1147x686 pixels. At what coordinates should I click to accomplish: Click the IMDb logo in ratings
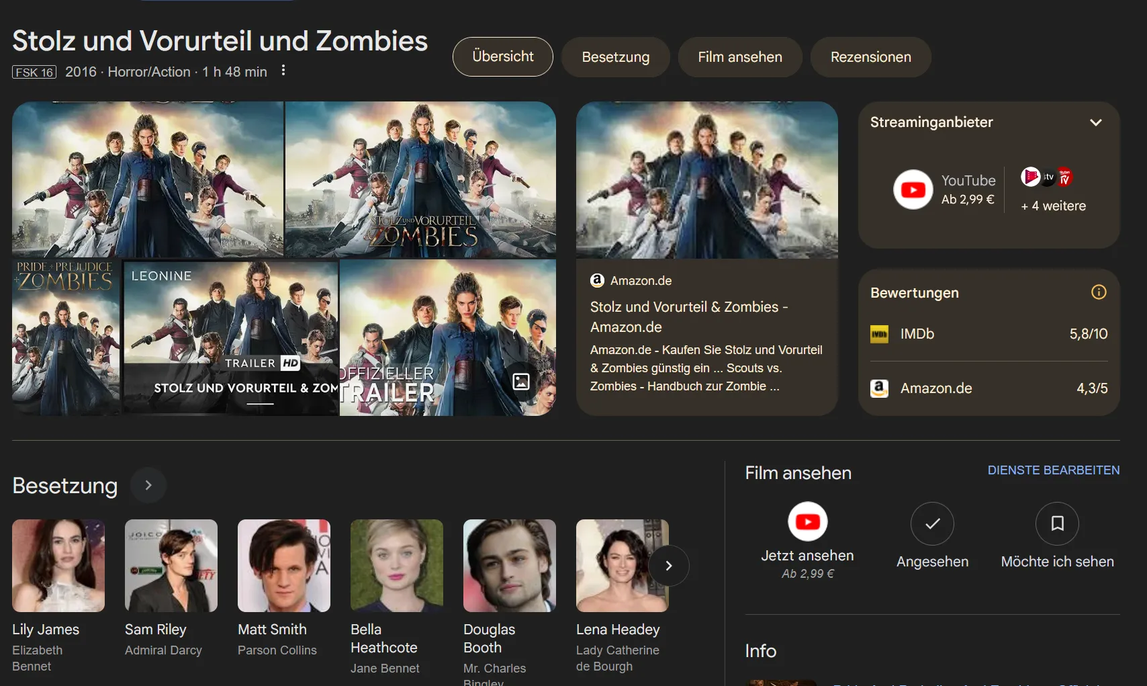point(879,334)
